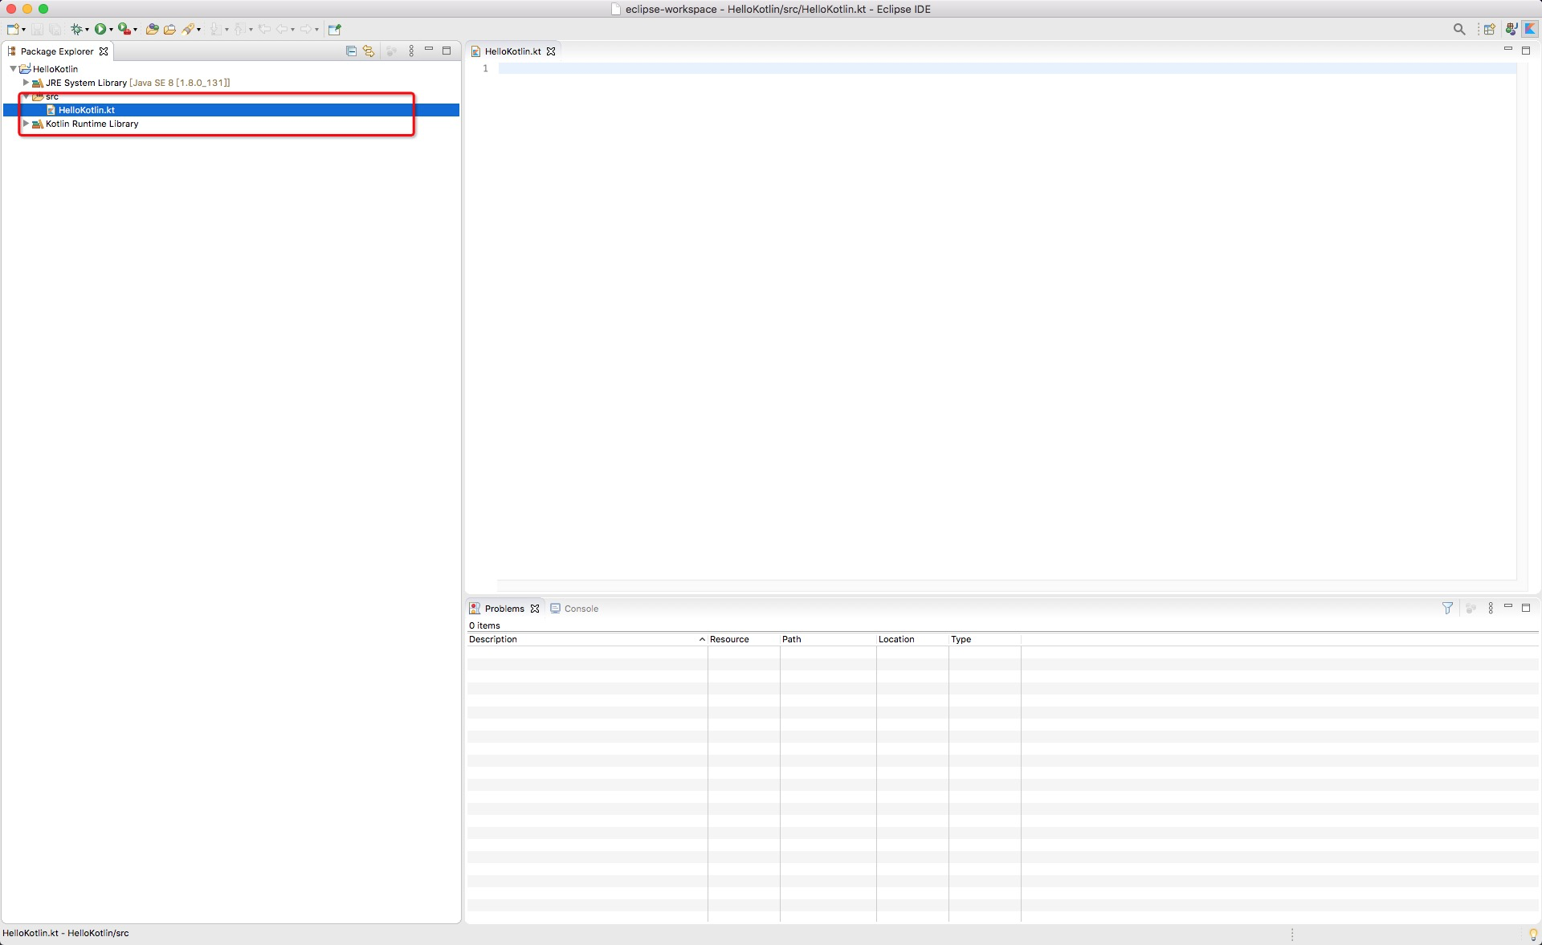Click the Pin Editor toolbar icon
Viewport: 1542px width, 945px height.
335,29
